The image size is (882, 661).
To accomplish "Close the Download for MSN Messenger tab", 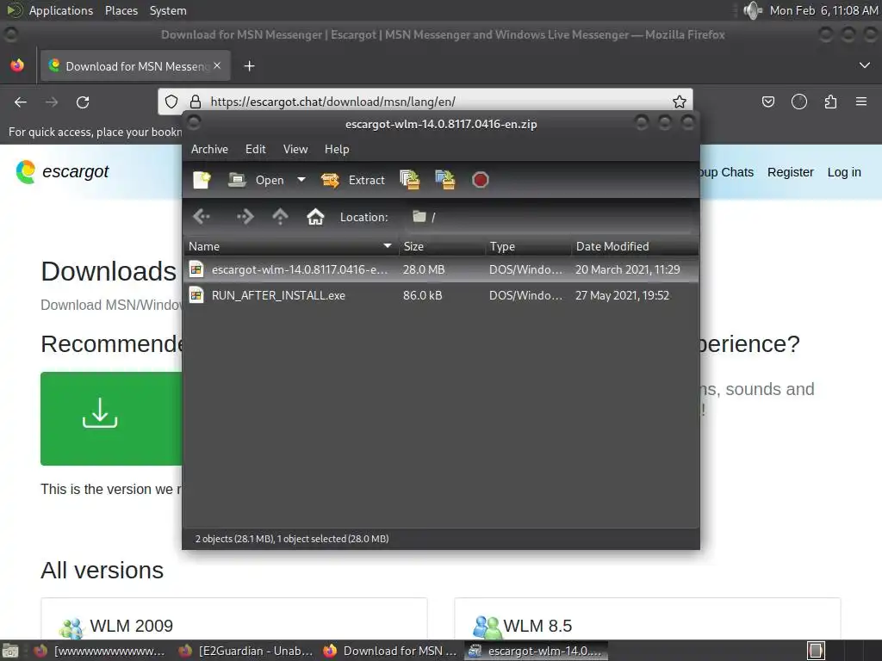I will (217, 65).
